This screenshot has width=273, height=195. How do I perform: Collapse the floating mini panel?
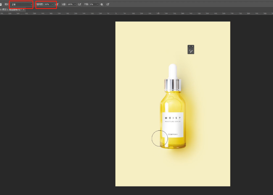pyautogui.click(x=189, y=46)
